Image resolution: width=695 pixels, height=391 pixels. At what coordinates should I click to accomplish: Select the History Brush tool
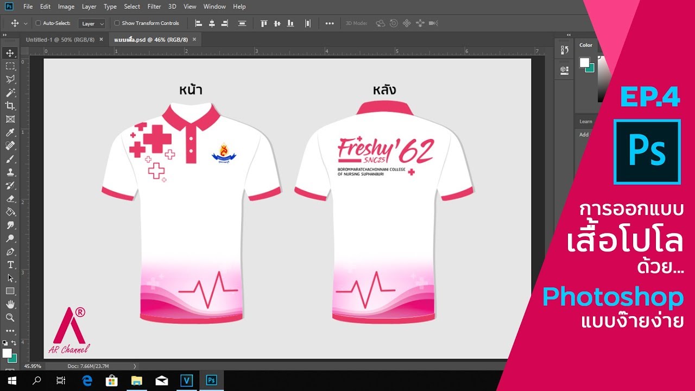coord(10,186)
